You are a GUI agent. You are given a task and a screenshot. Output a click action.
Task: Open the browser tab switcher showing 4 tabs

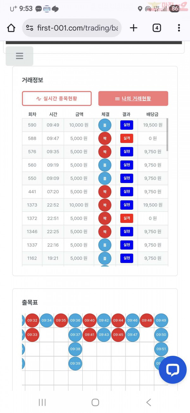pos(157,28)
